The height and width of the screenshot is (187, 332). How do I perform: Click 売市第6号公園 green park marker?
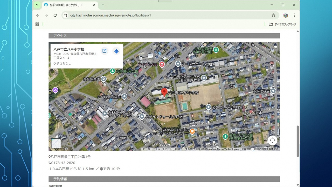(112, 71)
